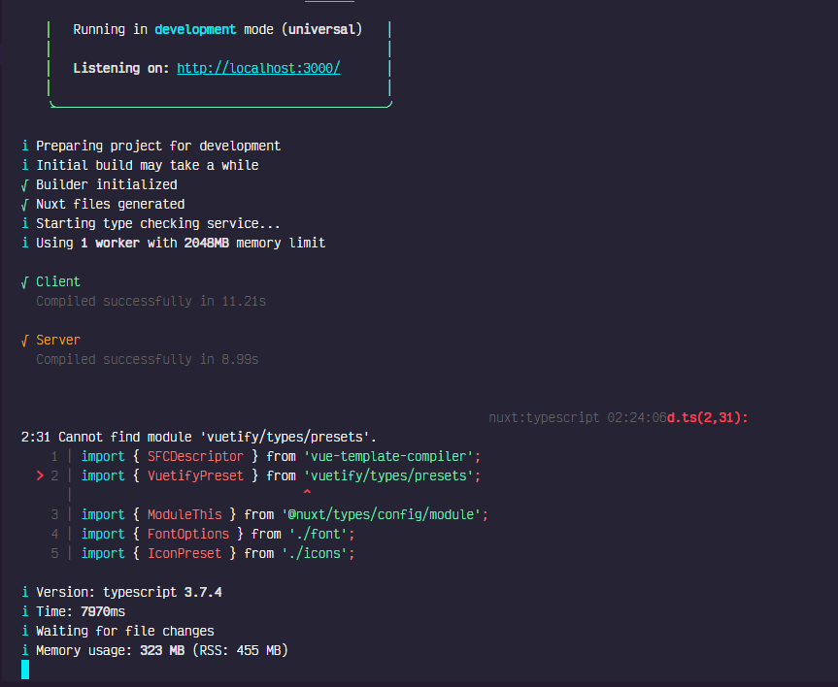Image resolution: width=838 pixels, height=687 pixels.
Task: Select 'Initial build may take a while' line
Action: coord(147,165)
